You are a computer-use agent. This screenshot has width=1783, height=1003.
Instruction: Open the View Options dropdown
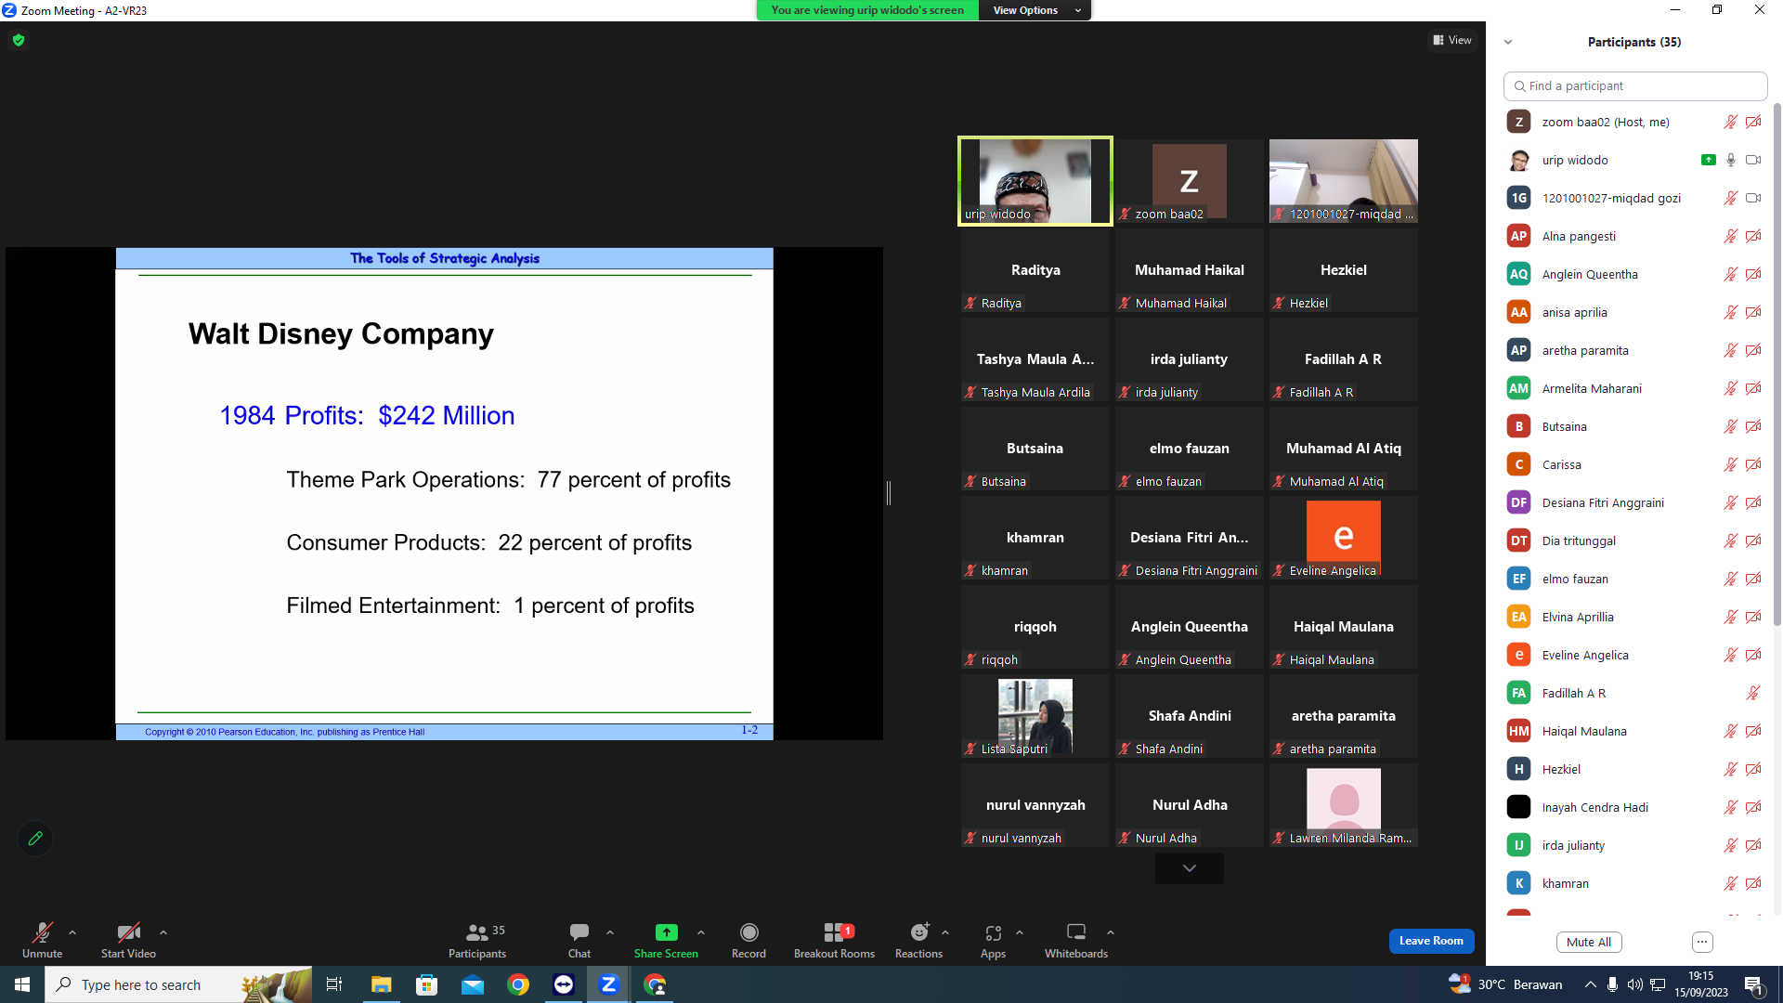click(1035, 10)
